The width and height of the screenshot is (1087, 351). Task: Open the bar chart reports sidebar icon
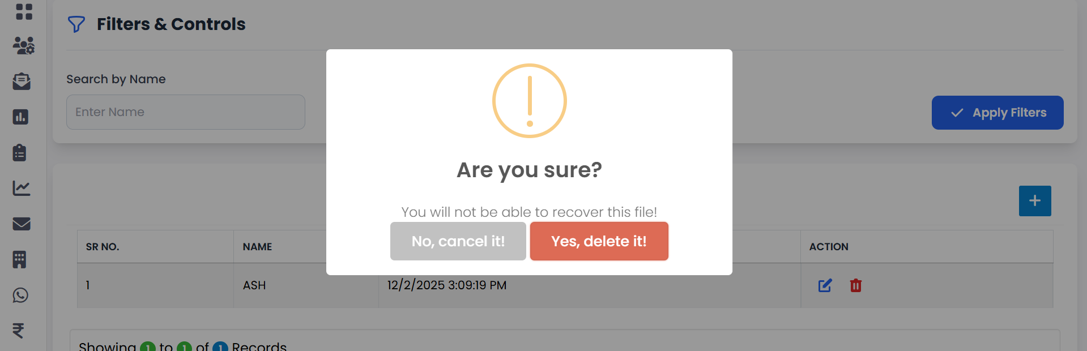[x=20, y=117]
